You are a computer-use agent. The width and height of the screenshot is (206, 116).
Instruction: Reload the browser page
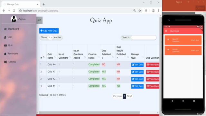14,11
